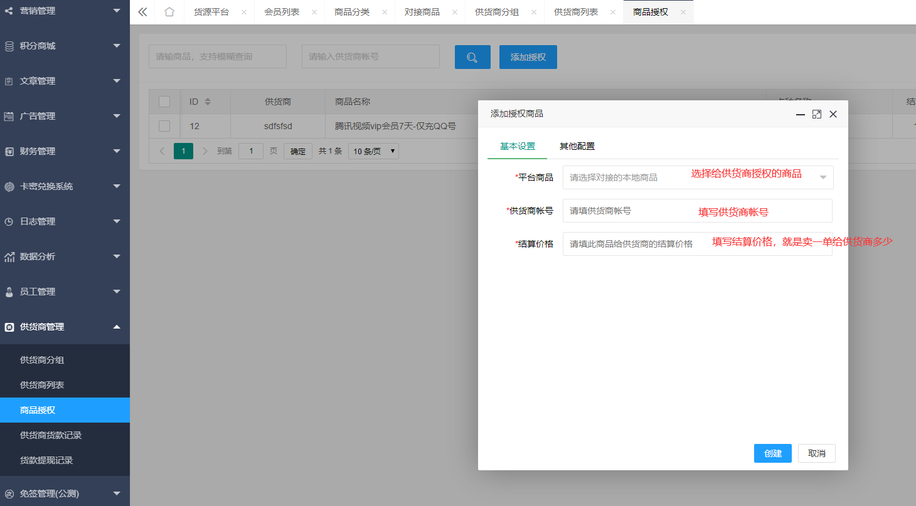The width and height of the screenshot is (916, 506).
Task: Click the 免签管理 sidebar icon
Action: 9,493
